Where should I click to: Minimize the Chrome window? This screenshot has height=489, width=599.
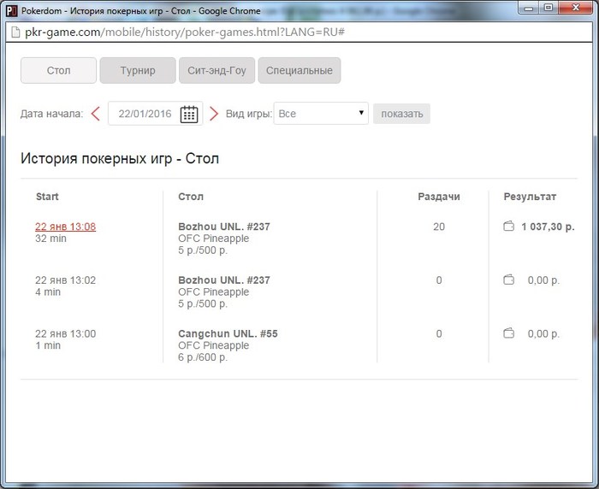528,7
